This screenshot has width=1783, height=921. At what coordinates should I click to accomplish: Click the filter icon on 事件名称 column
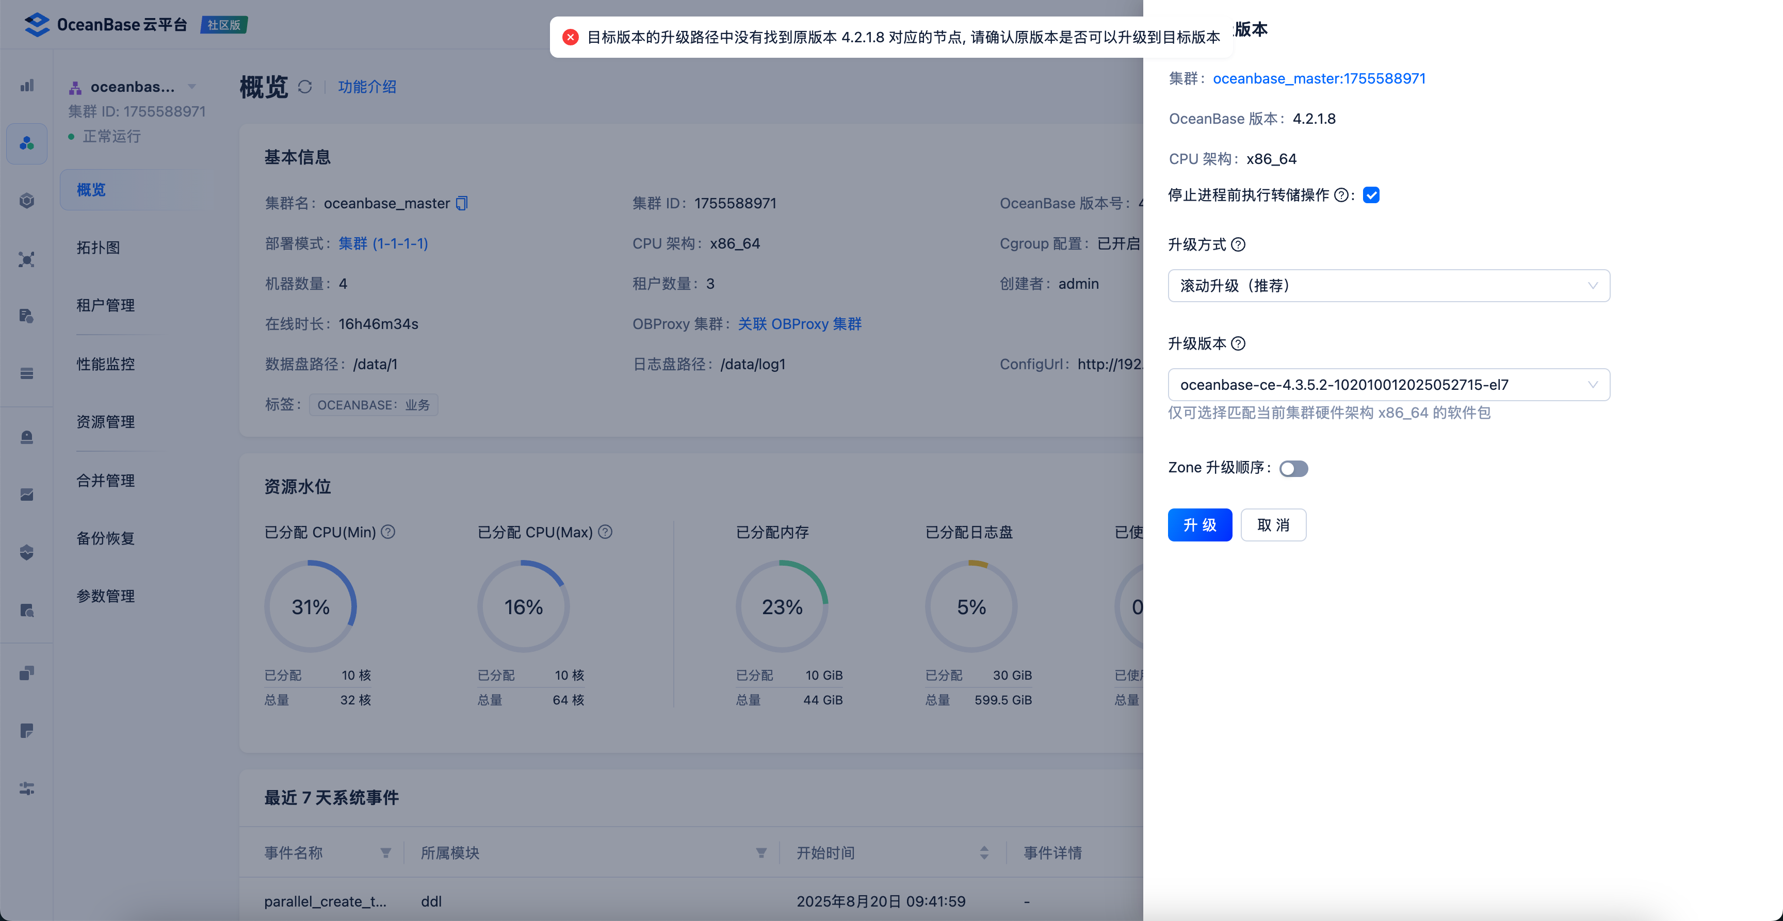(x=385, y=852)
